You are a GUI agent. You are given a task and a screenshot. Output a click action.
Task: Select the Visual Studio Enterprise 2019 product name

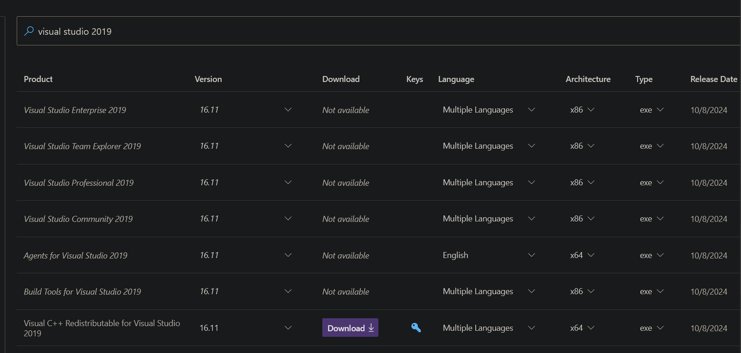pos(75,110)
